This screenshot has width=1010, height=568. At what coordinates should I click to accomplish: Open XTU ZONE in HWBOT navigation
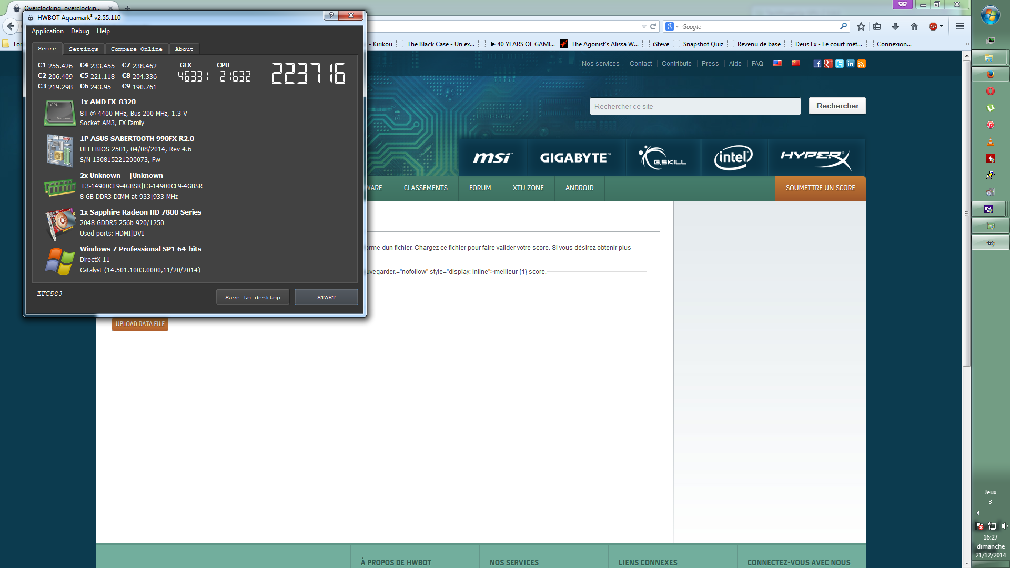point(528,188)
